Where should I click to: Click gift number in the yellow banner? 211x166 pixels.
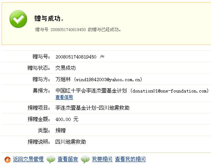(68, 30)
